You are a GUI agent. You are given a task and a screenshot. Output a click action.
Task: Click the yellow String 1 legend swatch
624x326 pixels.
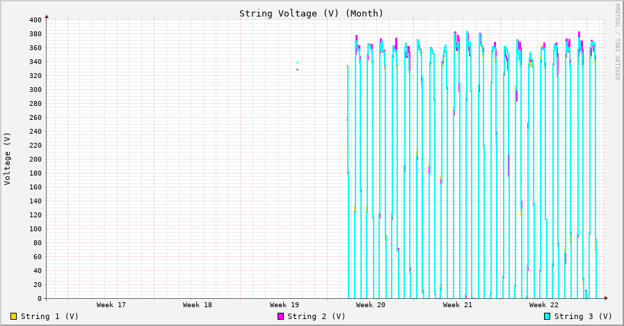click(13, 316)
